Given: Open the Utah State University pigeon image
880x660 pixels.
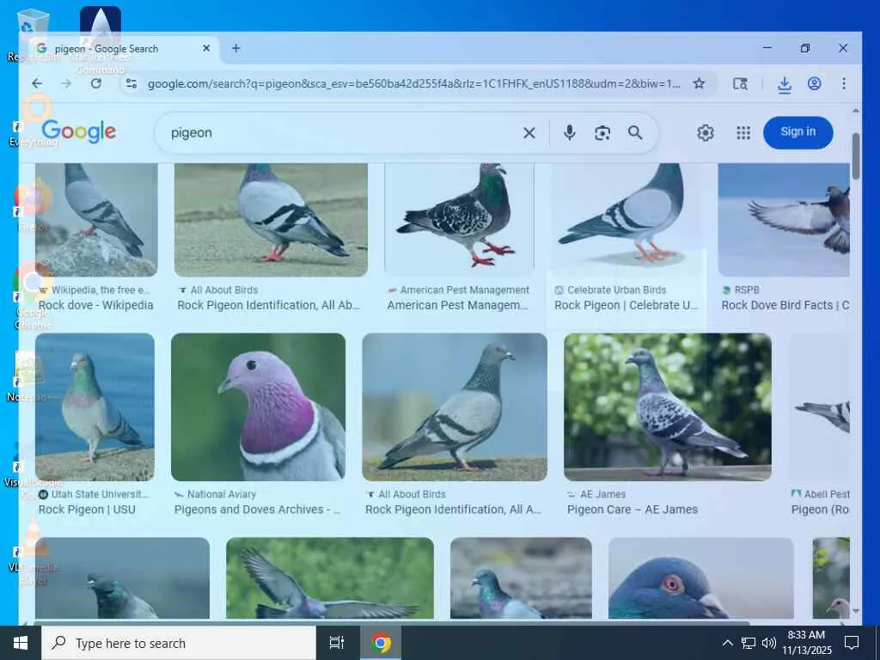Looking at the screenshot, I should tap(95, 406).
